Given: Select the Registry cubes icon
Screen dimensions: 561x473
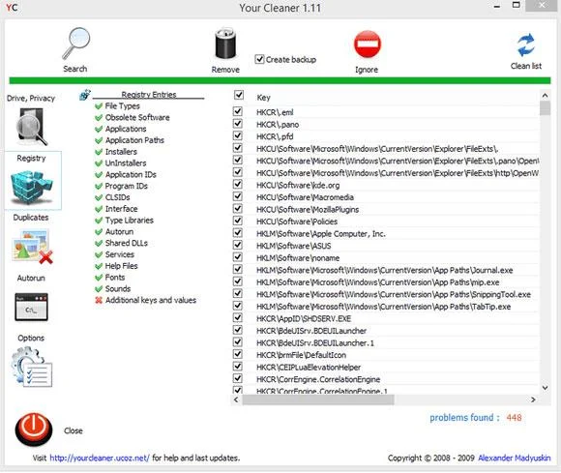Looking at the screenshot, I should coord(32,187).
